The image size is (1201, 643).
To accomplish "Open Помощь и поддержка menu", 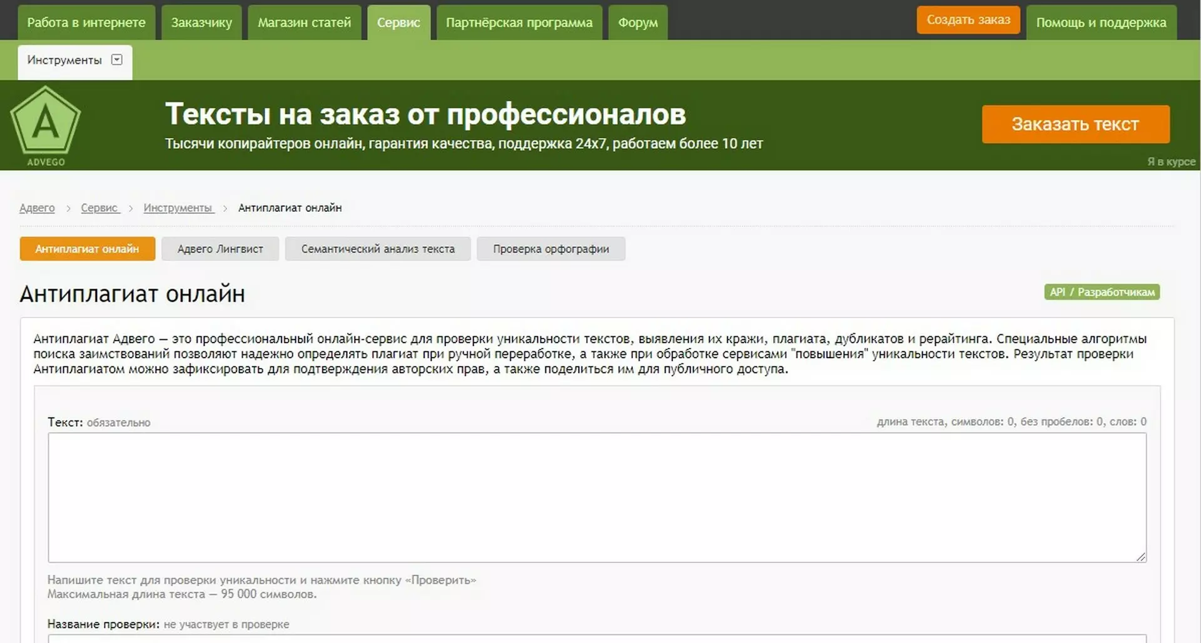I will [x=1101, y=22].
